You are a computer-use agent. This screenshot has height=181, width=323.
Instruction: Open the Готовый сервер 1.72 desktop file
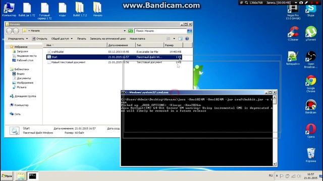(44, 11)
